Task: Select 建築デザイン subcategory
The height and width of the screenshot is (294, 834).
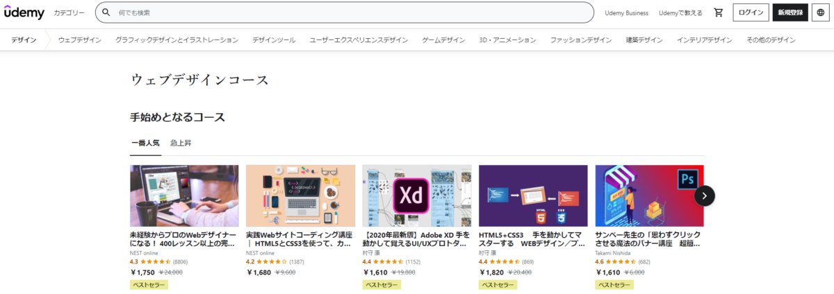Action: click(x=644, y=40)
